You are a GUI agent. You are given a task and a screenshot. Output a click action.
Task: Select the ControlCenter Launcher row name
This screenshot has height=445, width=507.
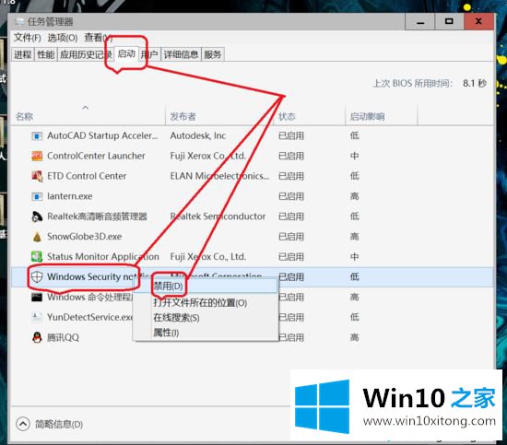point(96,156)
